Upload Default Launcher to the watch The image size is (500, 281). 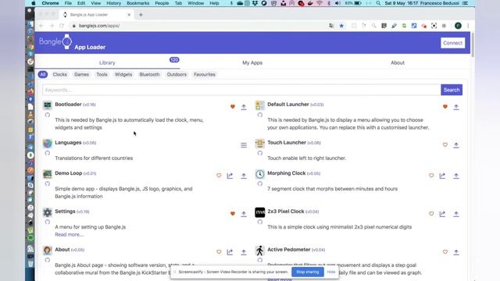(456, 107)
